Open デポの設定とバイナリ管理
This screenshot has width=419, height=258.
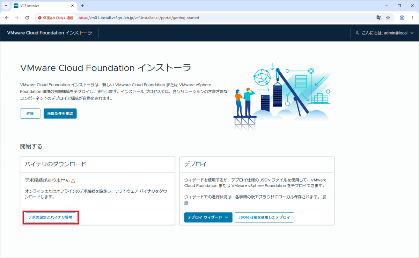tap(50, 217)
